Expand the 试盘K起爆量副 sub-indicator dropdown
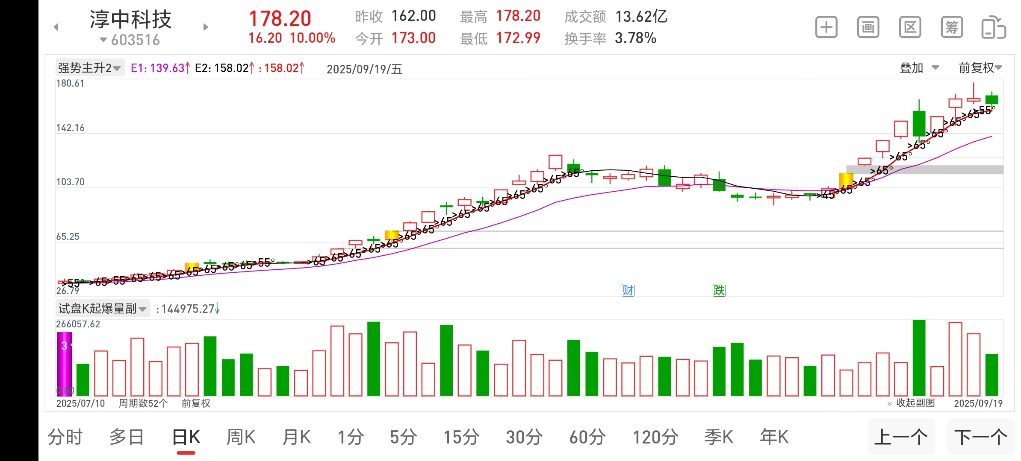Image resolution: width=1021 pixels, height=461 pixels. (103, 309)
